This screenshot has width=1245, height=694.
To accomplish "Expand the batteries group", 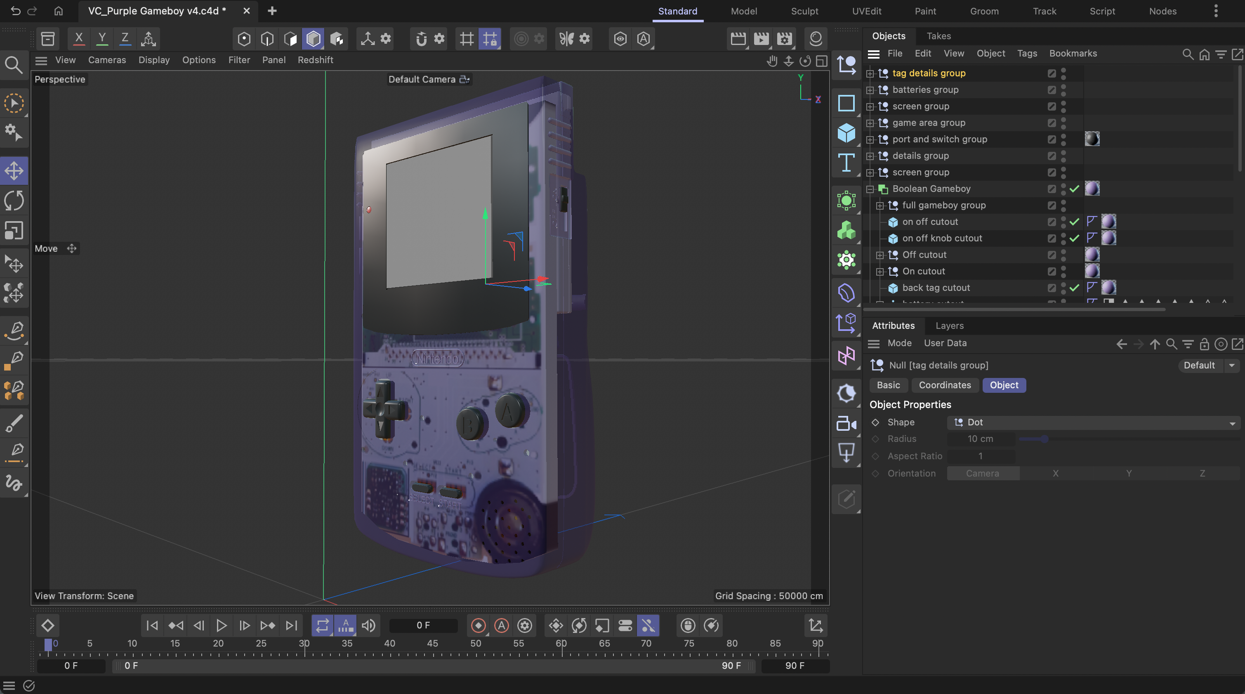I will pyautogui.click(x=870, y=90).
